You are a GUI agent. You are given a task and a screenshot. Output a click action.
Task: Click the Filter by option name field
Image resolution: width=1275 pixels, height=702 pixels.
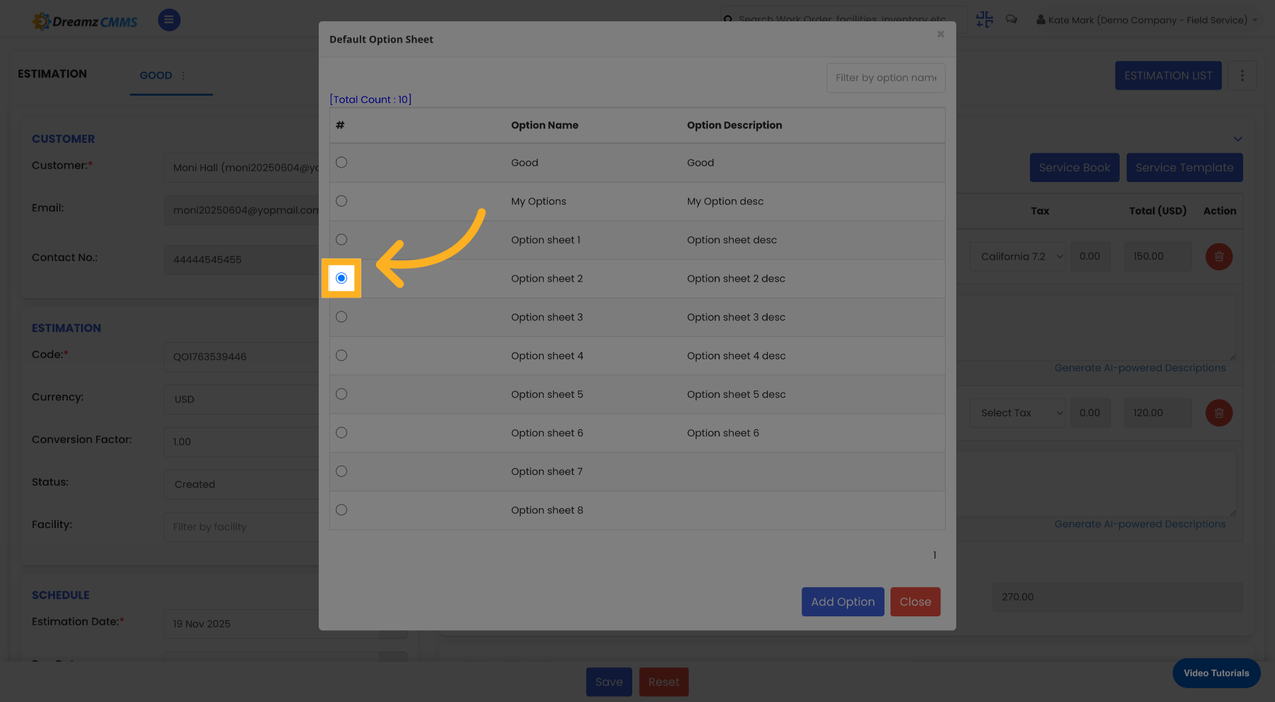(x=885, y=78)
